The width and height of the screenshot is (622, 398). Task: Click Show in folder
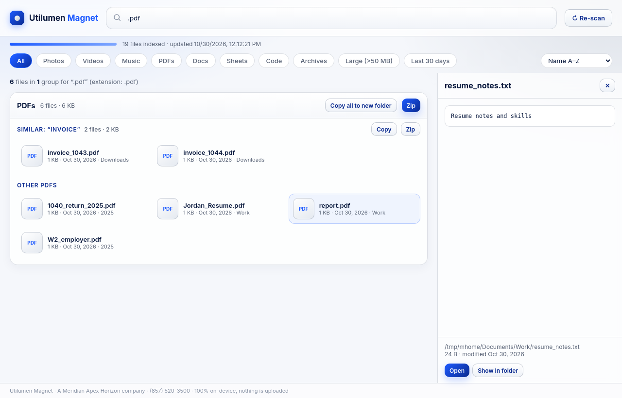click(498, 370)
